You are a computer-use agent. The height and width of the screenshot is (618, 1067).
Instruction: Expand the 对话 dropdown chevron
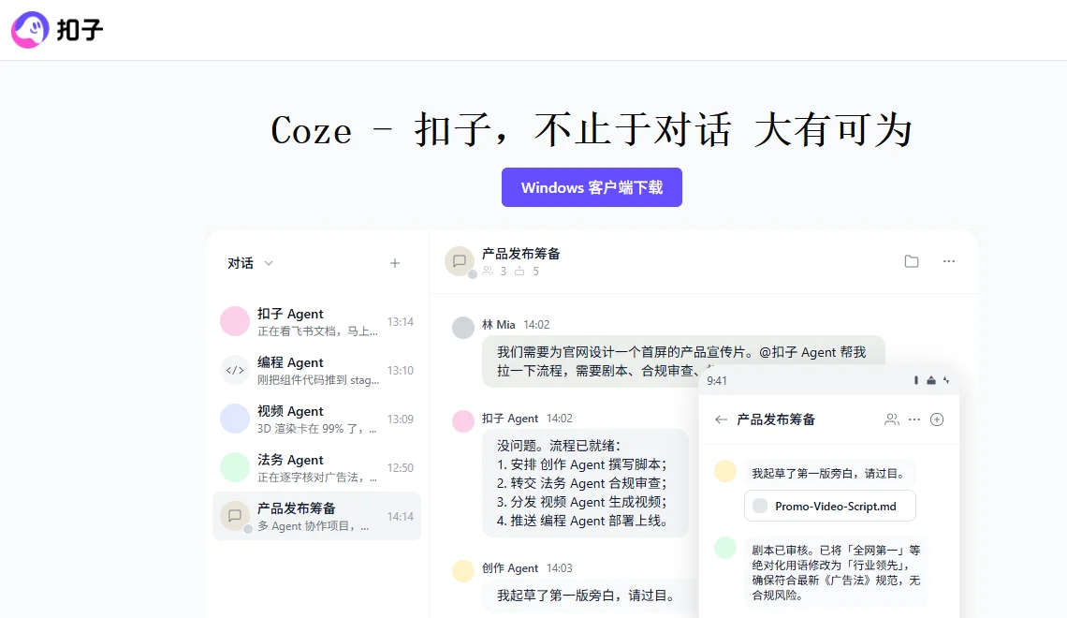(268, 263)
